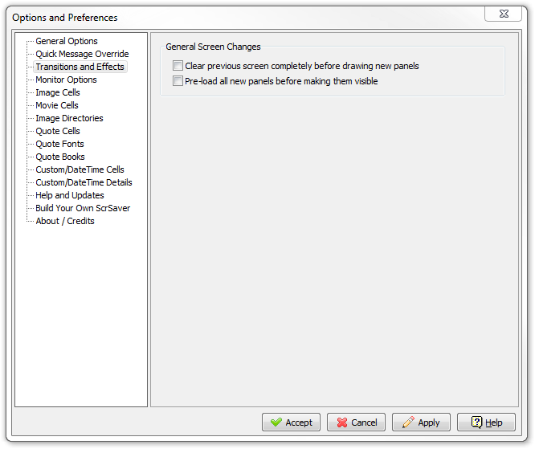
Task: Enable clear previous screen completely checkbox
Action: (x=178, y=65)
